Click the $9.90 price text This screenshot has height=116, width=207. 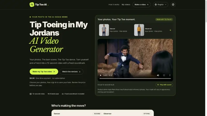pyautogui.click(x=32, y=78)
